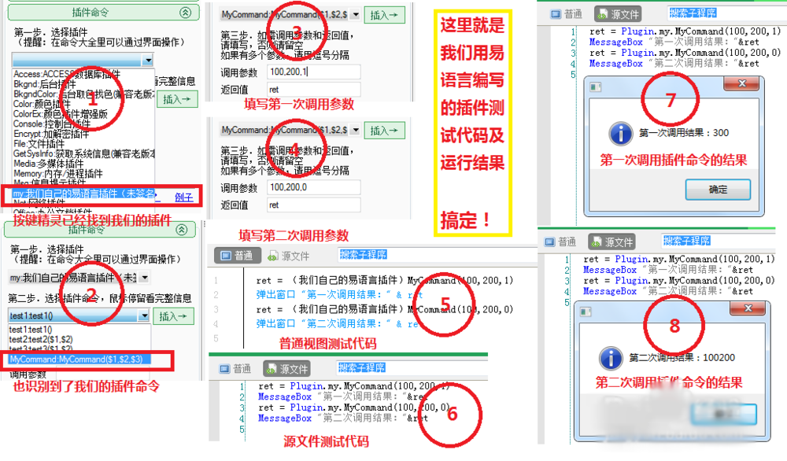The image size is (787, 461).
Task: Open MyCommand dropdown arrow above parameters 100,200,0
Action: (356, 130)
